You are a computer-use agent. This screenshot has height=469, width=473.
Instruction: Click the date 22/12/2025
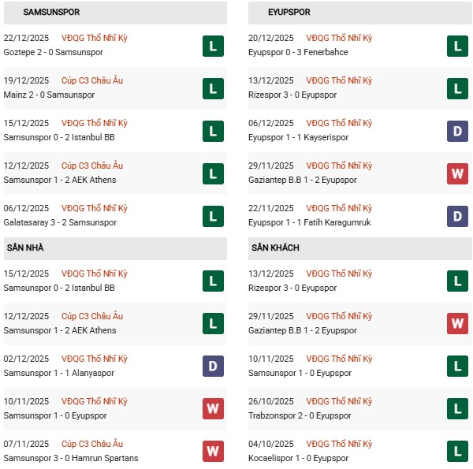tap(26, 39)
